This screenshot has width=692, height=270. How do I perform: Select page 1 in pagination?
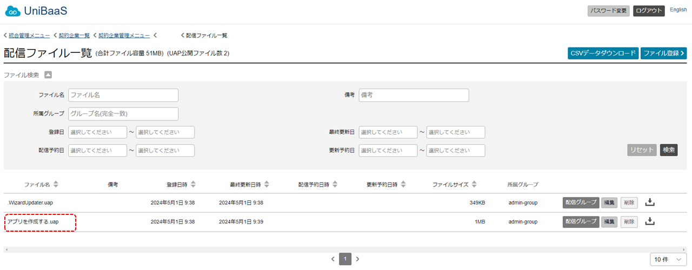point(345,259)
